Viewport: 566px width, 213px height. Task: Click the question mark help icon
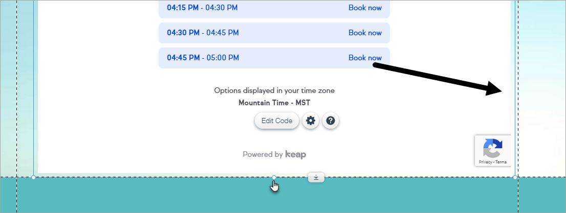point(330,121)
